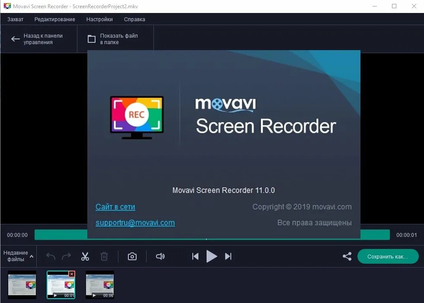Screen dimensions: 424x303
Task: Click the green timeline progress bar
Action: [212, 235]
